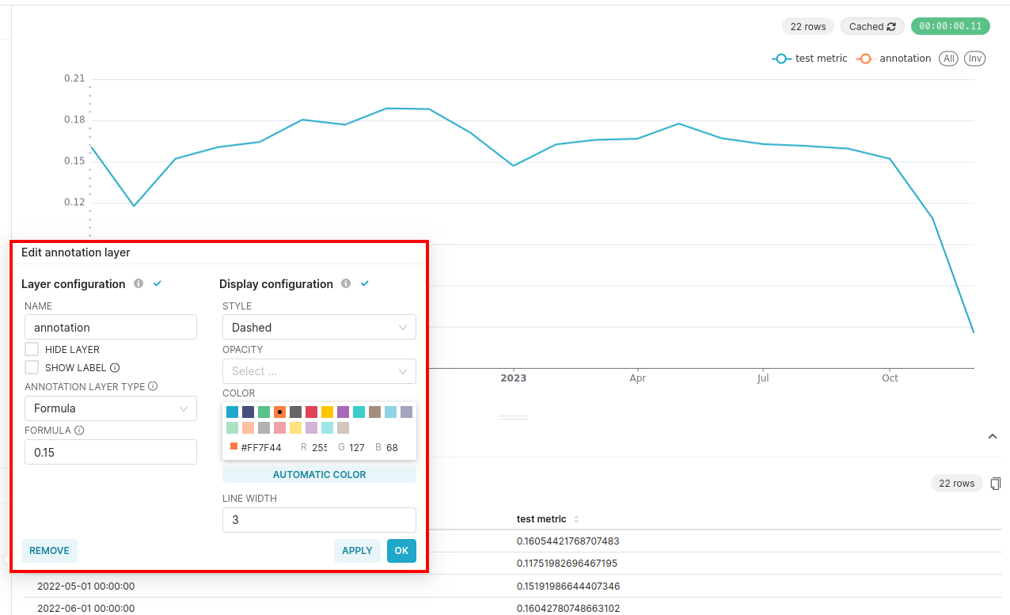The width and height of the screenshot is (1010, 615).
Task: Click the 22 rows badge above table
Action: click(x=957, y=484)
